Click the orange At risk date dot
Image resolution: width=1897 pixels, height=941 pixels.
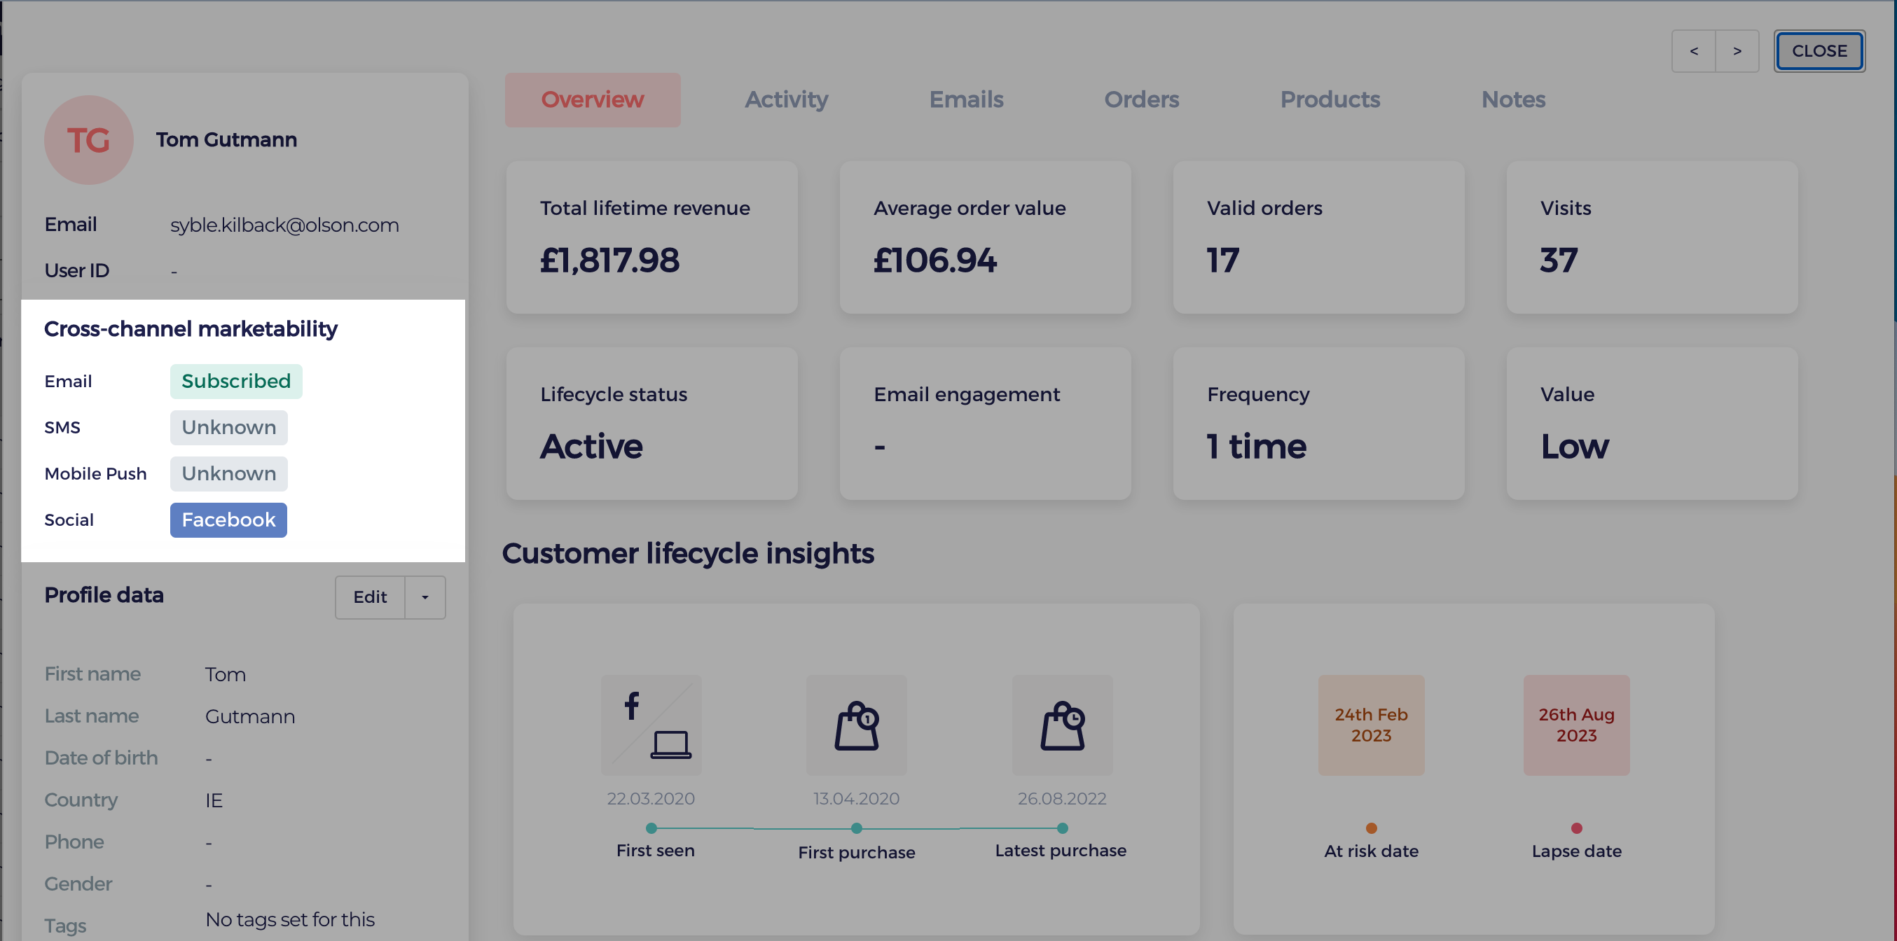[1370, 828]
